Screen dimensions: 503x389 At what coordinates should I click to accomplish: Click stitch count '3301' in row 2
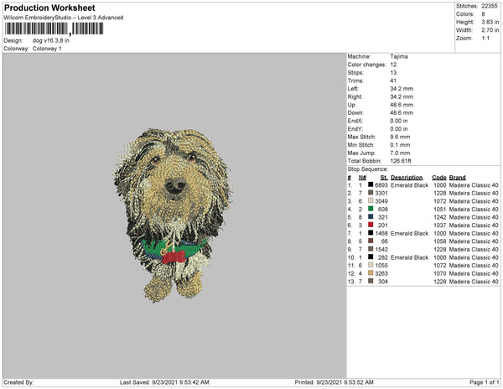click(381, 193)
